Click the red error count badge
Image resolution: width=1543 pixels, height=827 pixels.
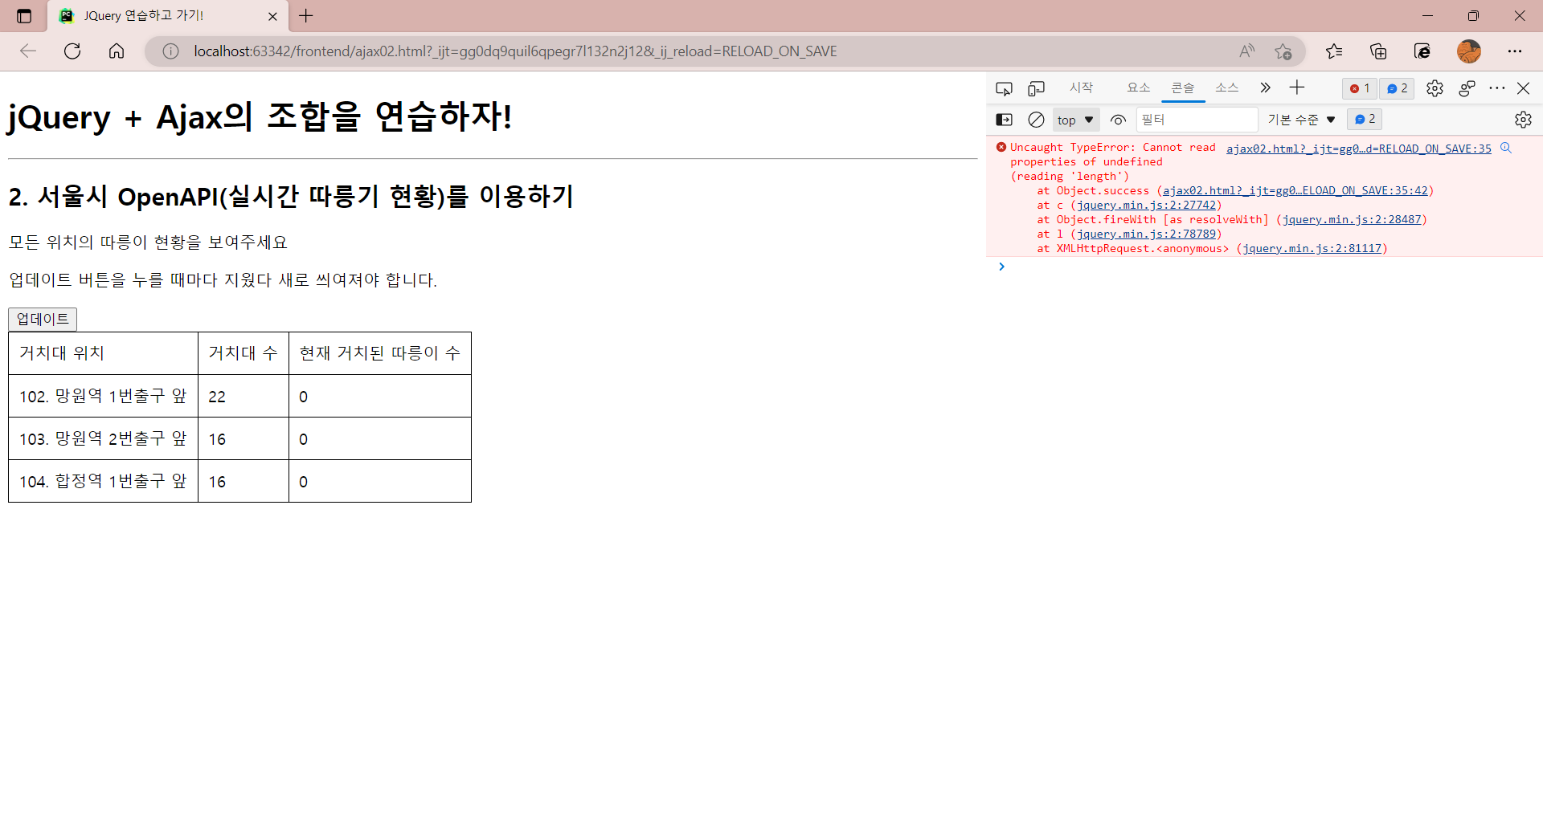point(1360,88)
